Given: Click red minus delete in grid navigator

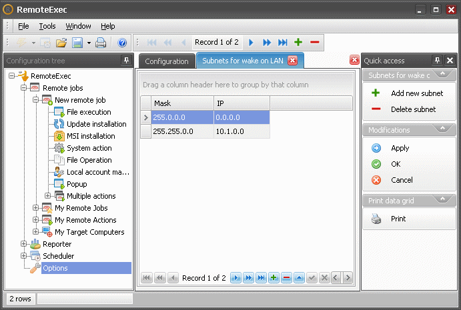Looking at the screenshot, I should (286, 278).
